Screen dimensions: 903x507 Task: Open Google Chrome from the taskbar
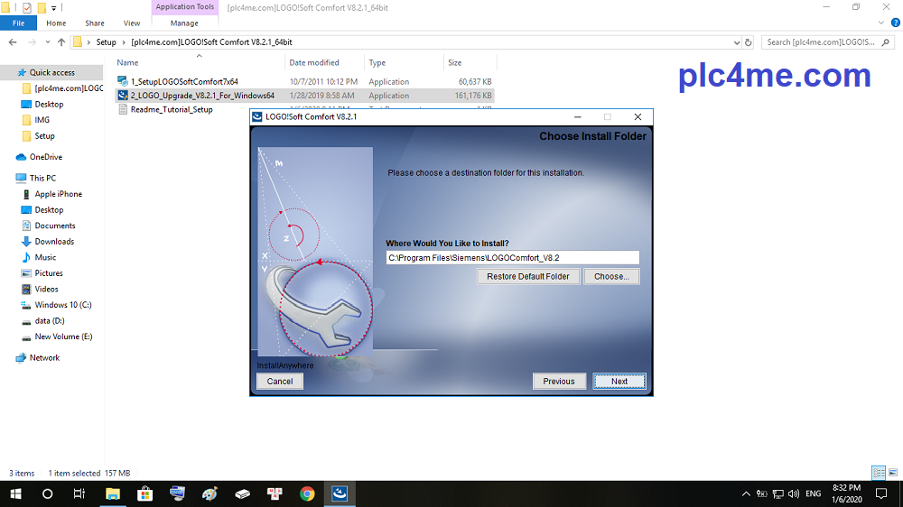tap(307, 493)
